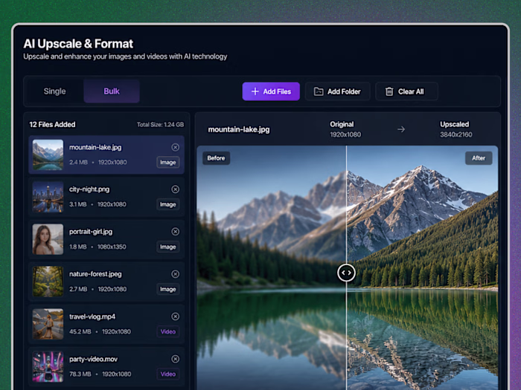This screenshot has height=390, width=521.
Task: Click the Upscaled 3840x2160 resolution value
Action: pyautogui.click(x=456, y=134)
